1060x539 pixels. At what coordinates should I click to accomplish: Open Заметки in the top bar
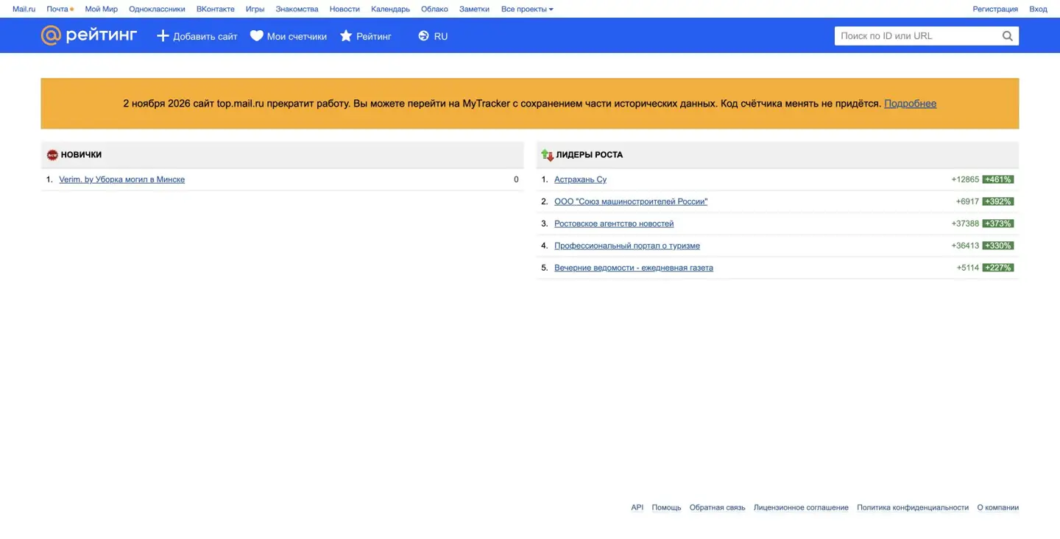coord(474,10)
